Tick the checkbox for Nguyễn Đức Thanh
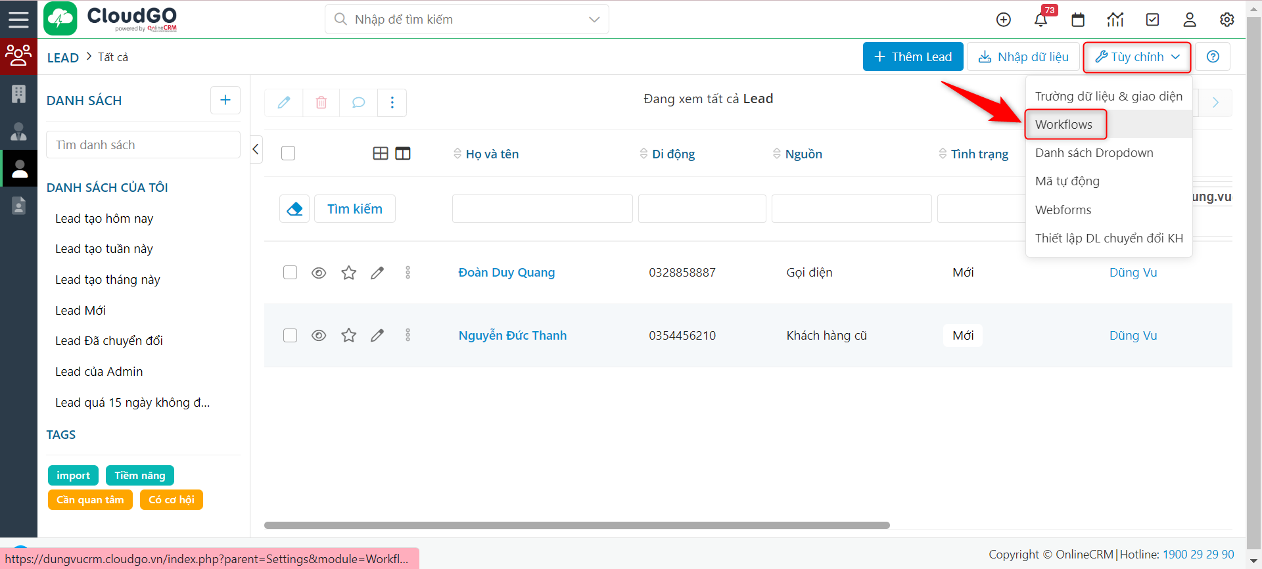Image resolution: width=1262 pixels, height=569 pixels. click(290, 336)
